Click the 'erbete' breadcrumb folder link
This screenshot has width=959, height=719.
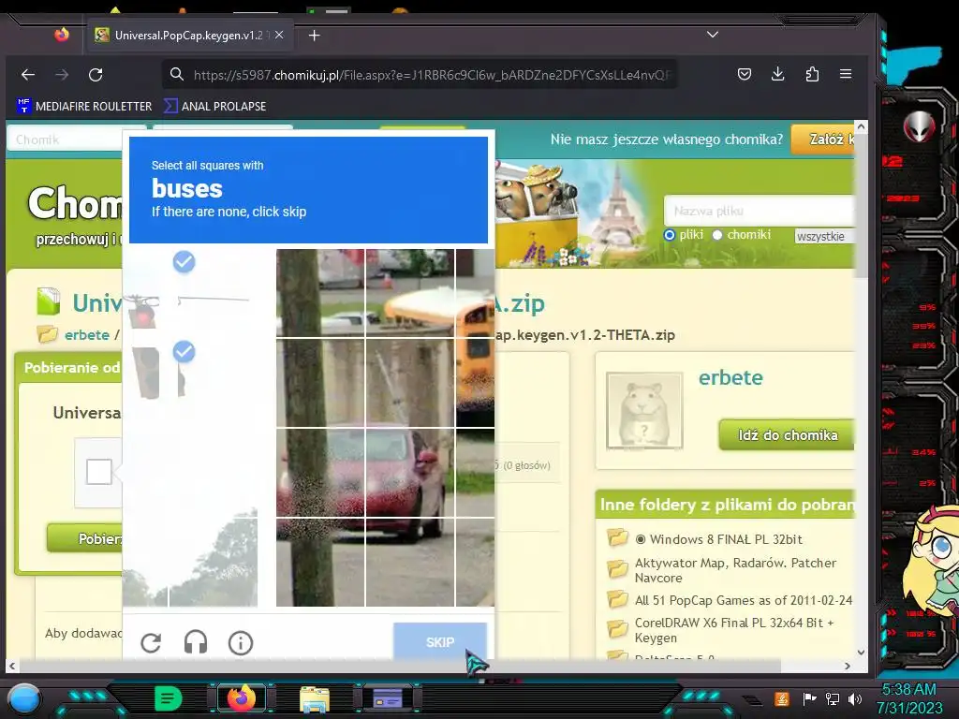[x=87, y=335]
